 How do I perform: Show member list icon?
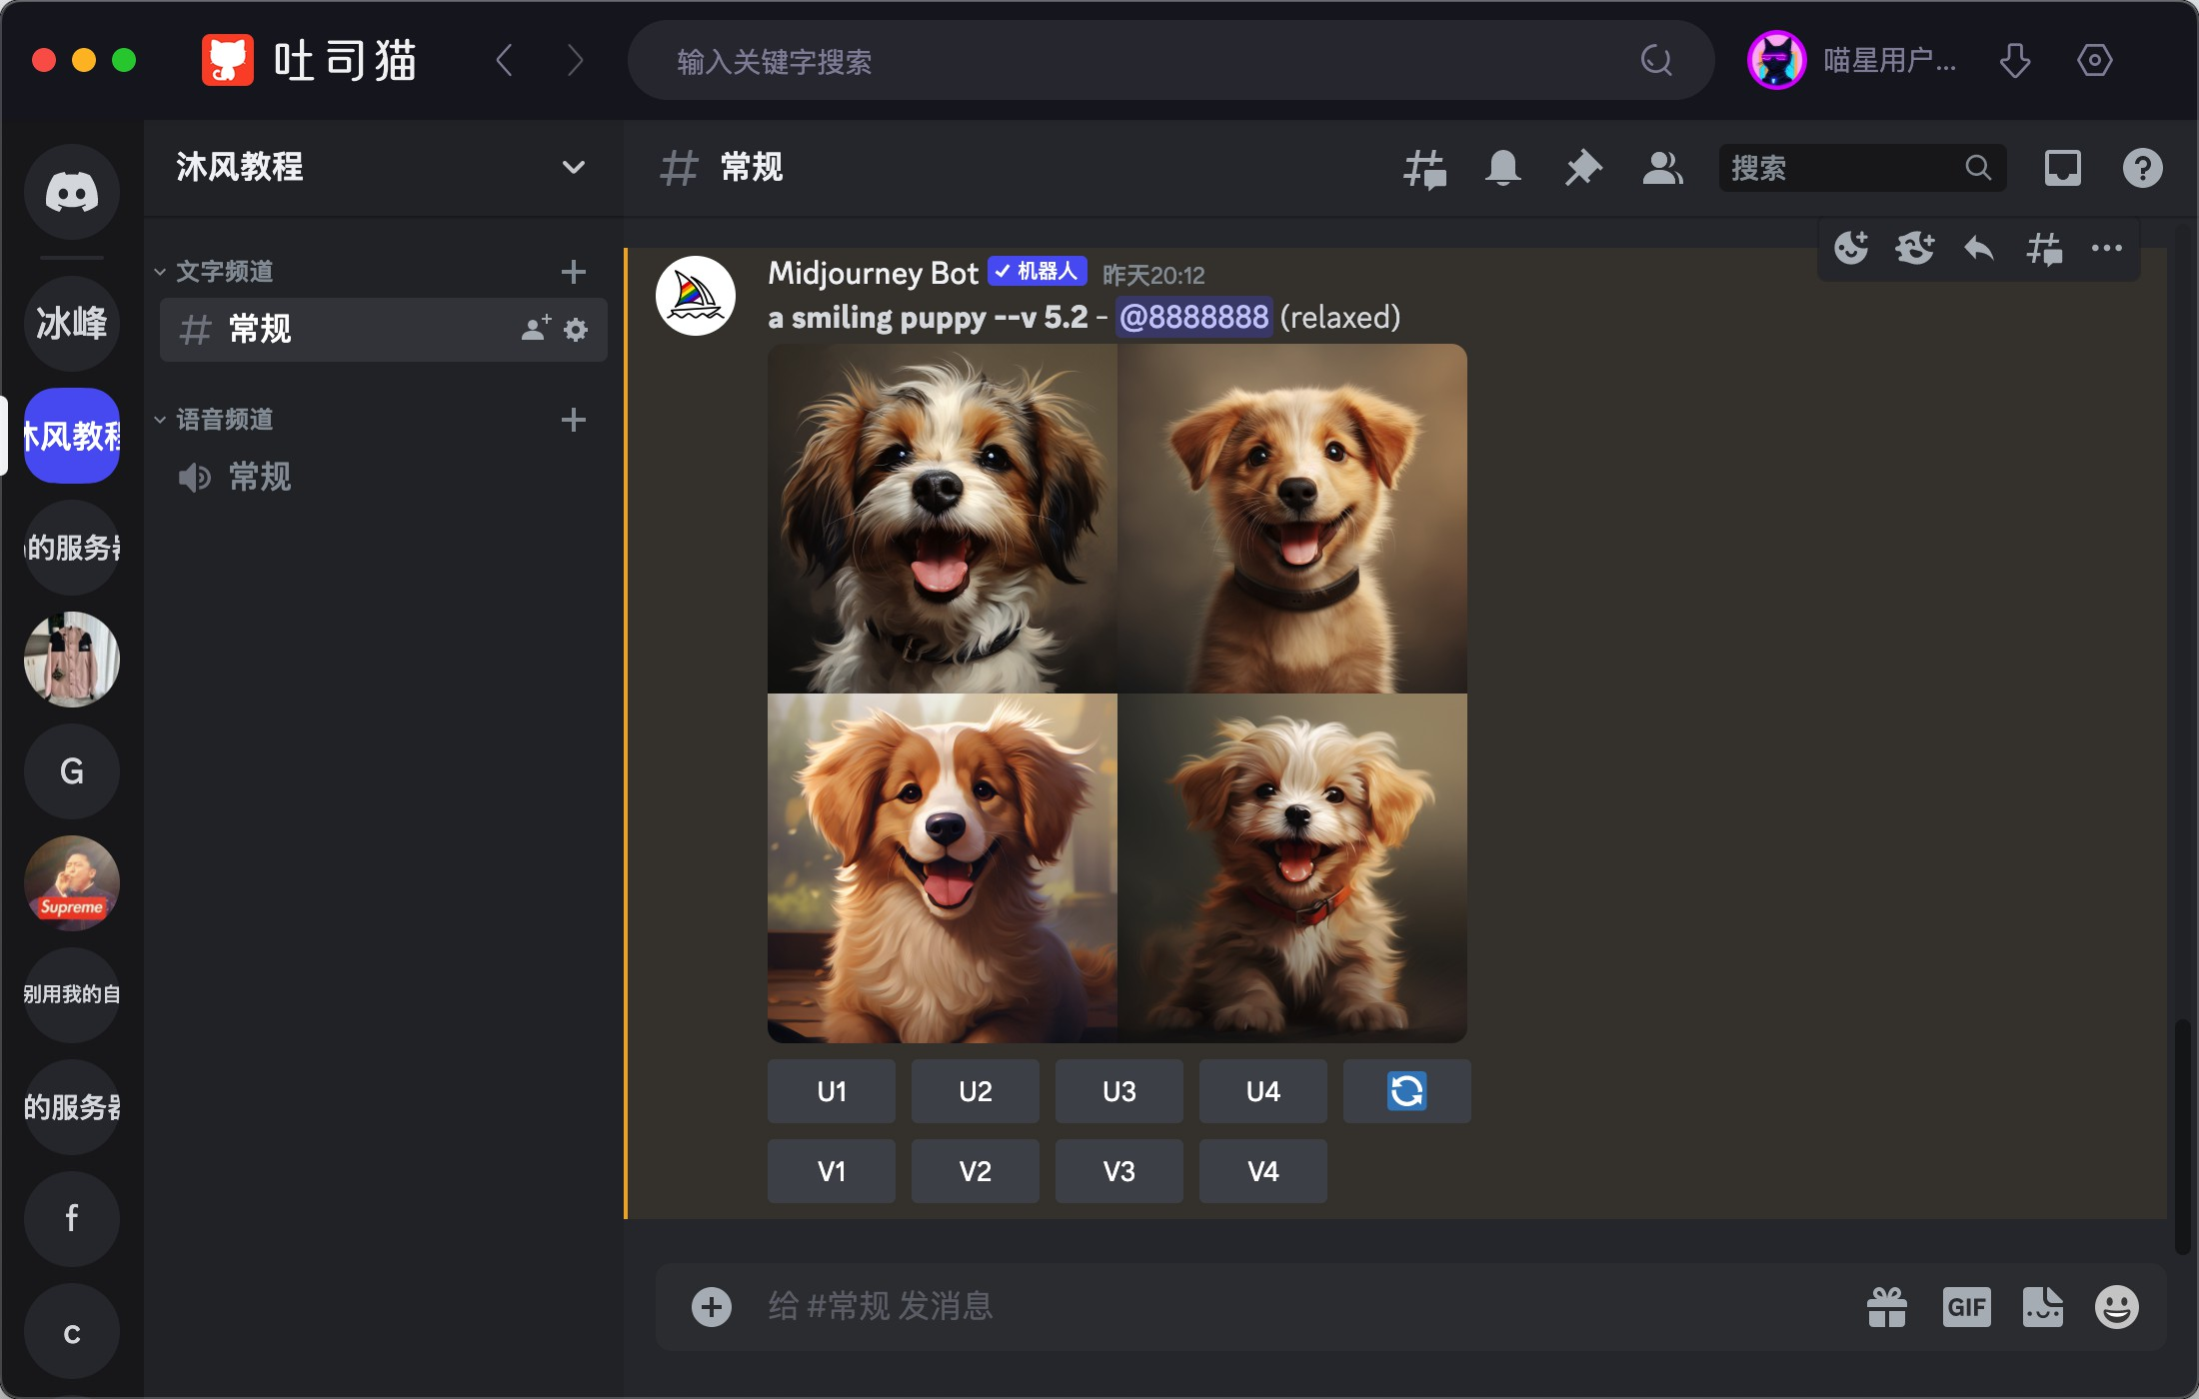pyautogui.click(x=1662, y=168)
